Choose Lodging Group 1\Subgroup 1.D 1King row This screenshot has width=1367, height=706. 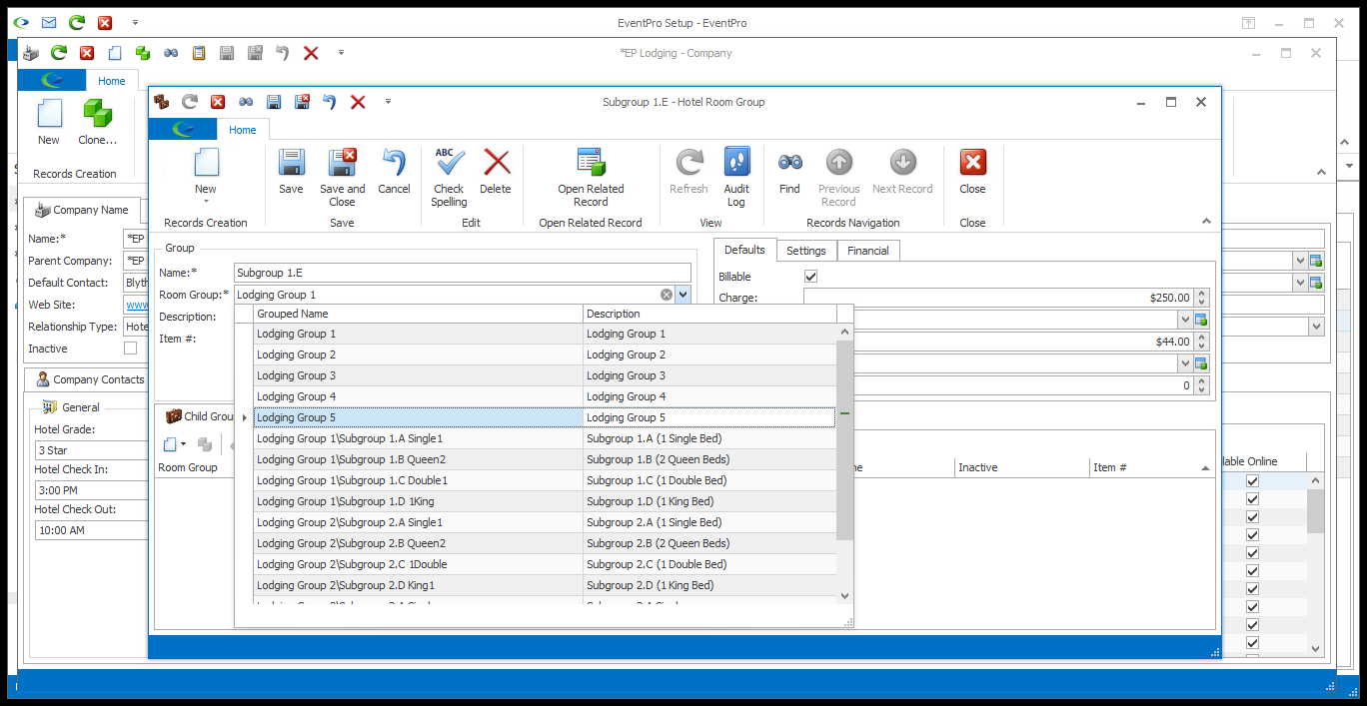tap(545, 501)
